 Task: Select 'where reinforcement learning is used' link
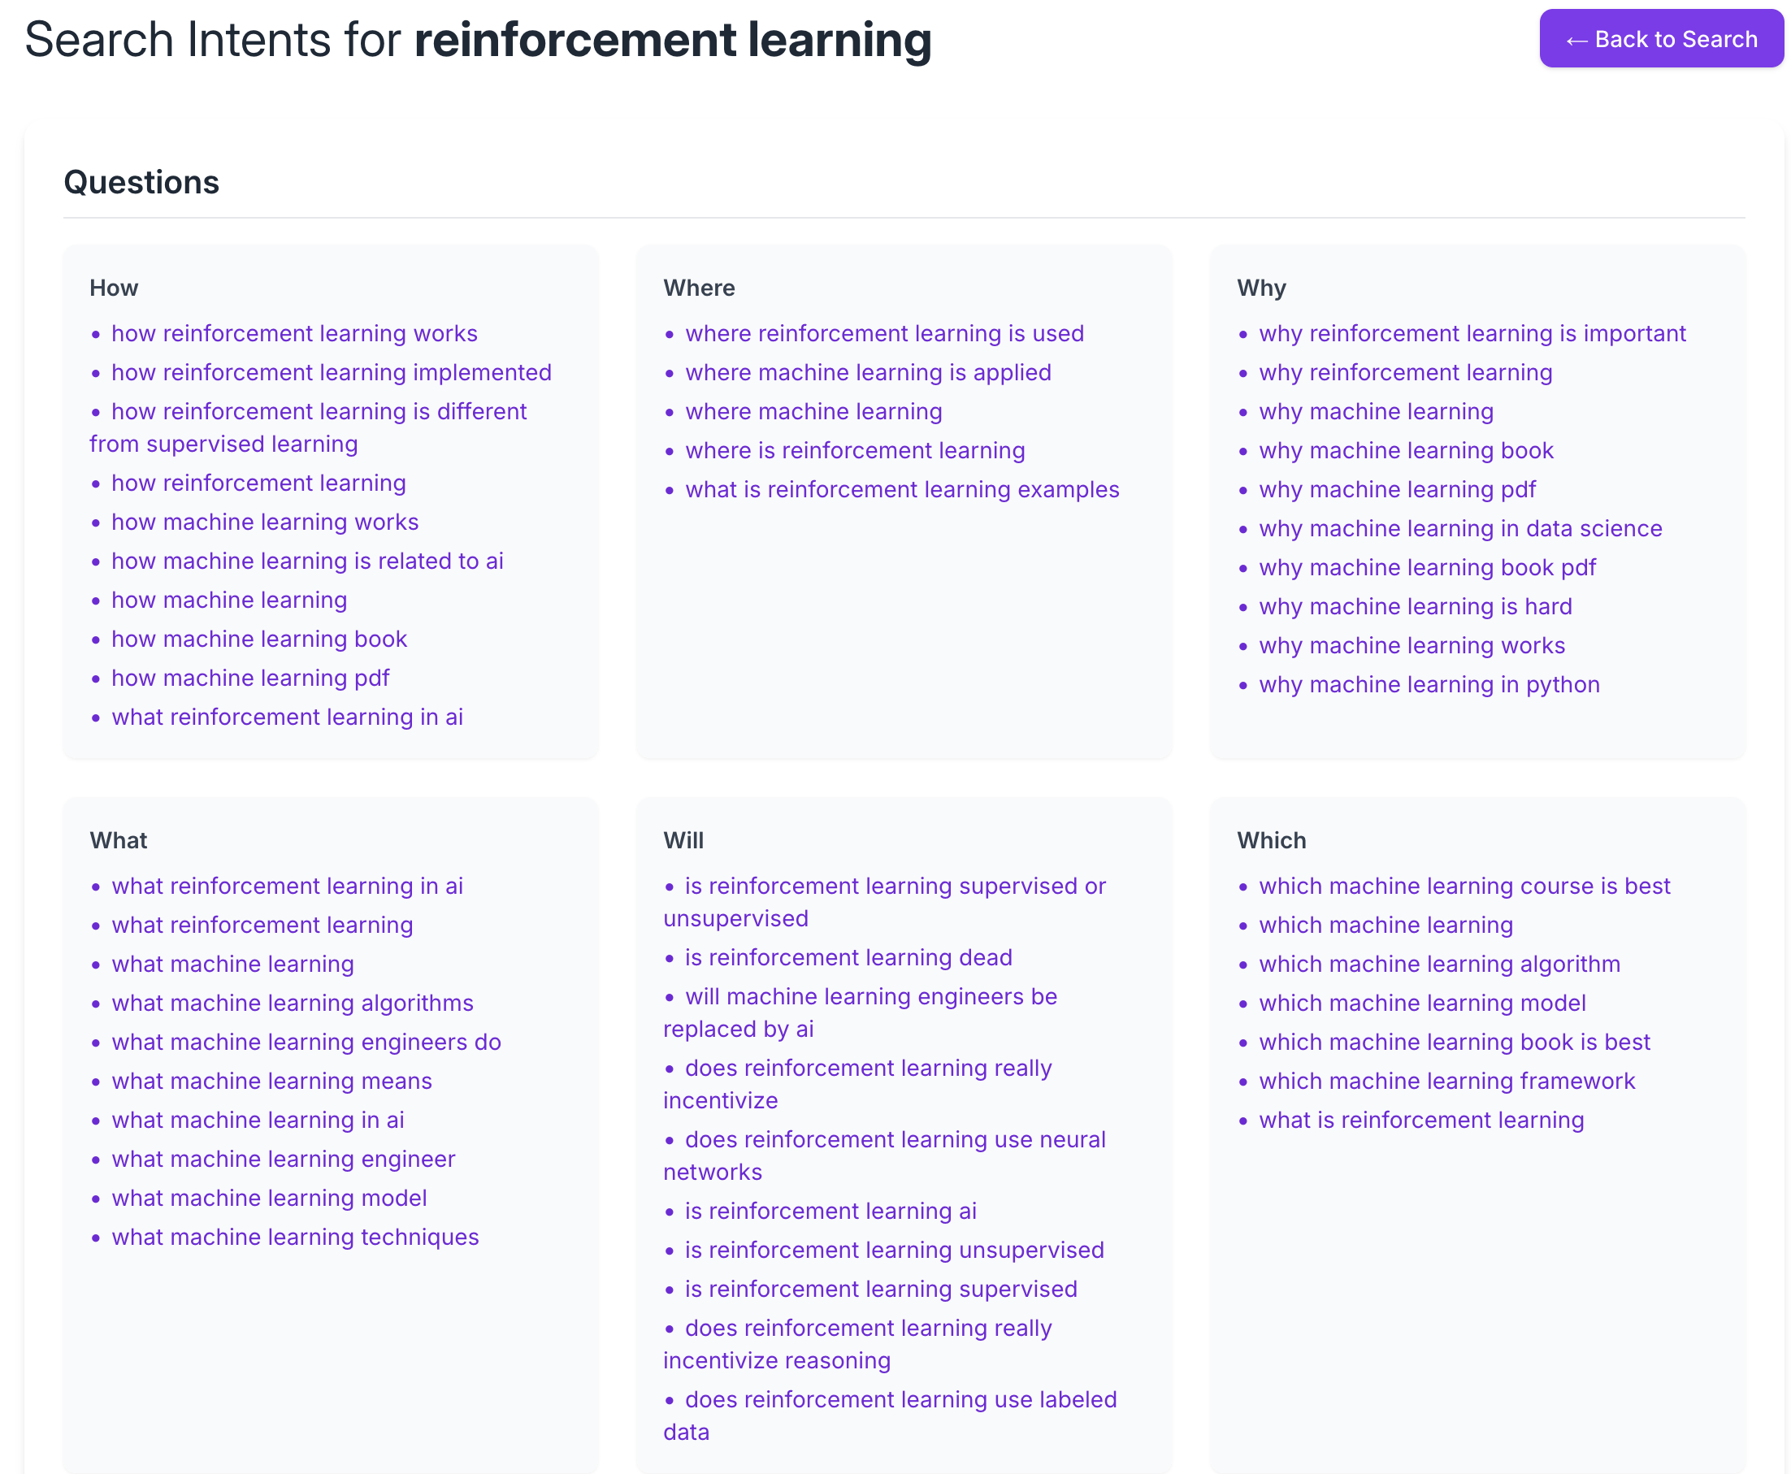pyautogui.click(x=884, y=334)
